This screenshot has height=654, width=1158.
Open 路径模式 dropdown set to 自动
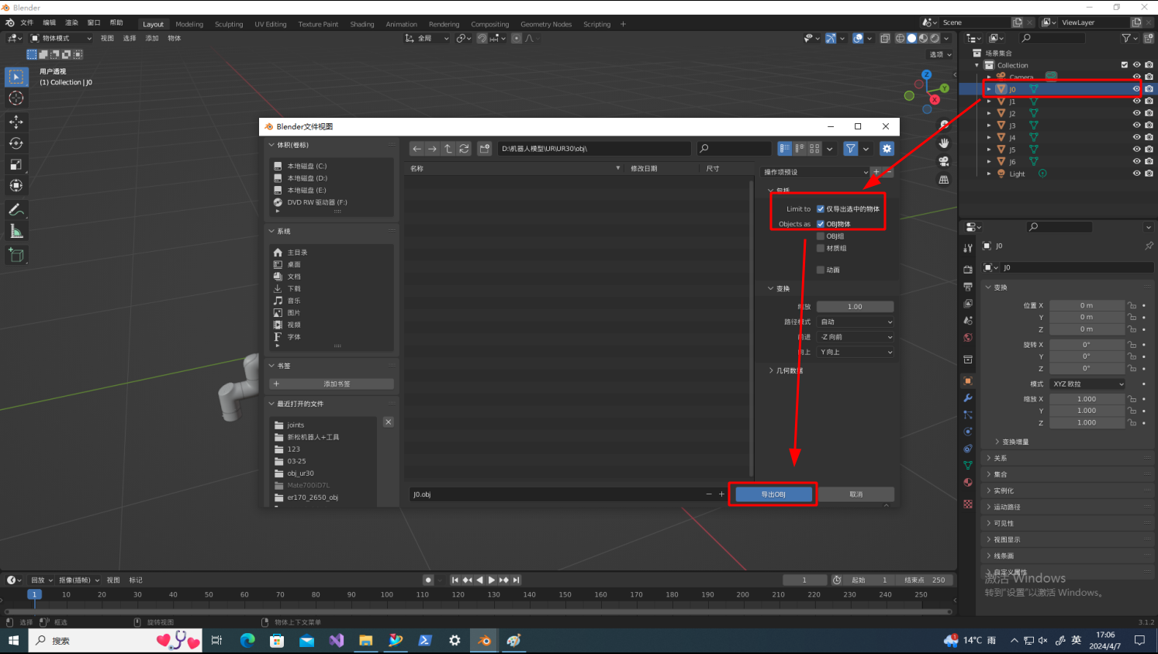[x=856, y=322]
